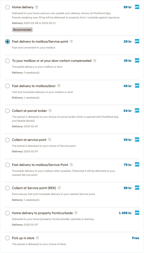Screen dimensions: 144x253
Task: Choose the 39 kr carbon compensated delivery option
Action: point(7,61)
